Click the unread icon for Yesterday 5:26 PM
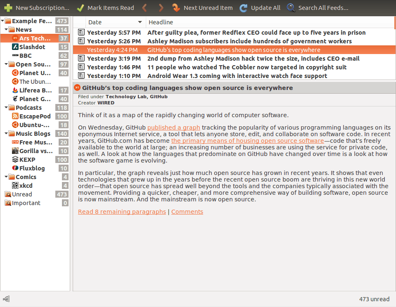The width and height of the screenshot is (396, 307). (81, 41)
